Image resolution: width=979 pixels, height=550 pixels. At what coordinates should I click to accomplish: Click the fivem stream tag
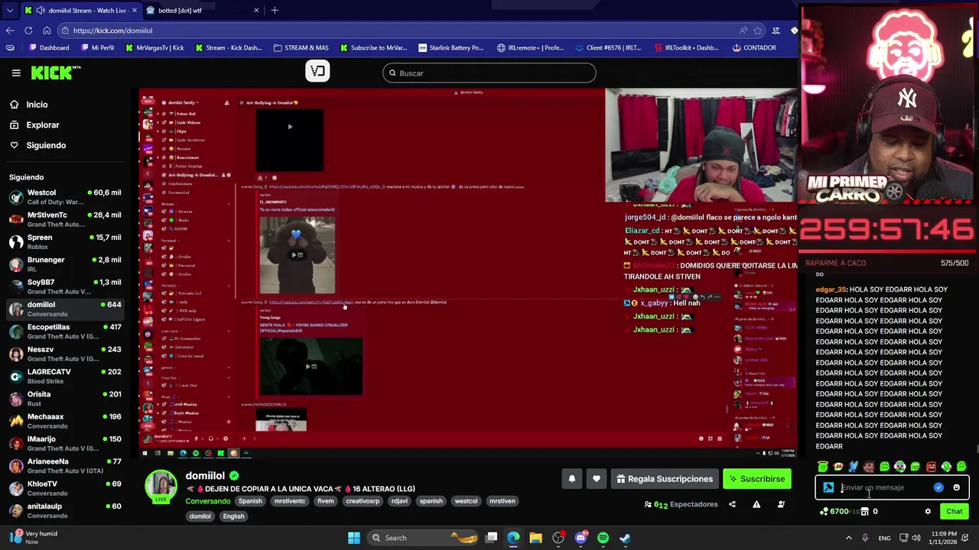326,501
